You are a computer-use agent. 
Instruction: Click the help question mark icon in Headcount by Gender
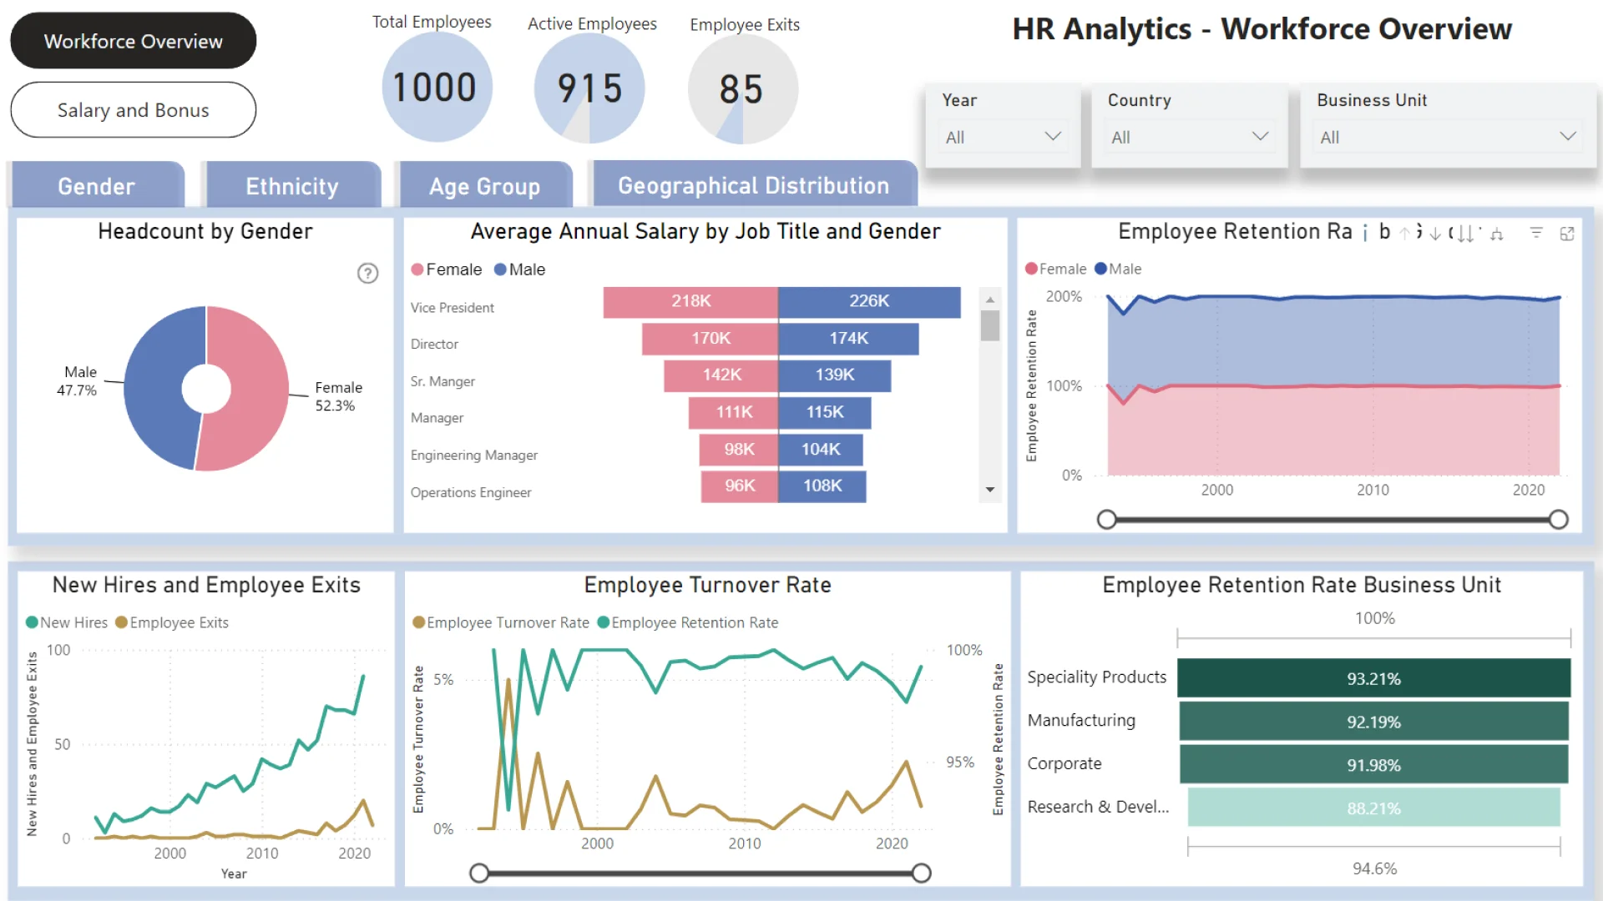tap(367, 273)
